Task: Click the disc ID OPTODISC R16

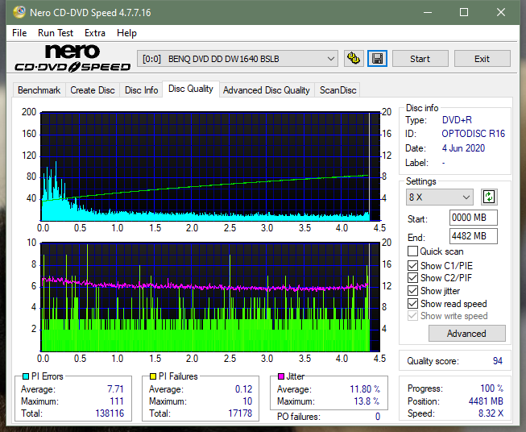Action: 473,134
